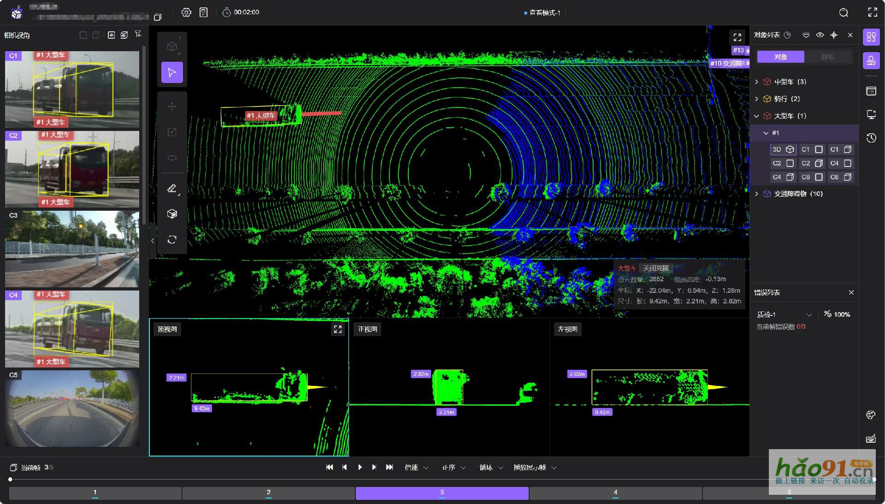Viewport: 885px width, 504px height.
Task: Collapse the #1 object row
Action: click(x=766, y=133)
